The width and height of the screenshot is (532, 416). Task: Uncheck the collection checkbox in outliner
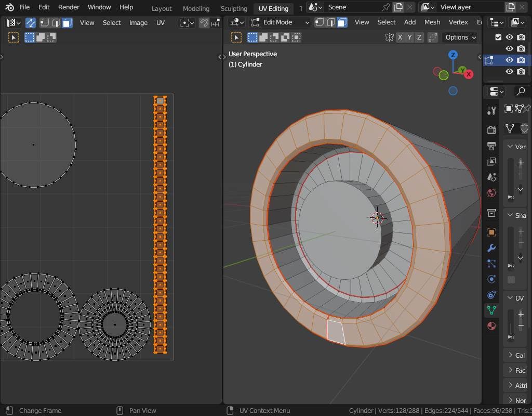pyautogui.click(x=498, y=37)
